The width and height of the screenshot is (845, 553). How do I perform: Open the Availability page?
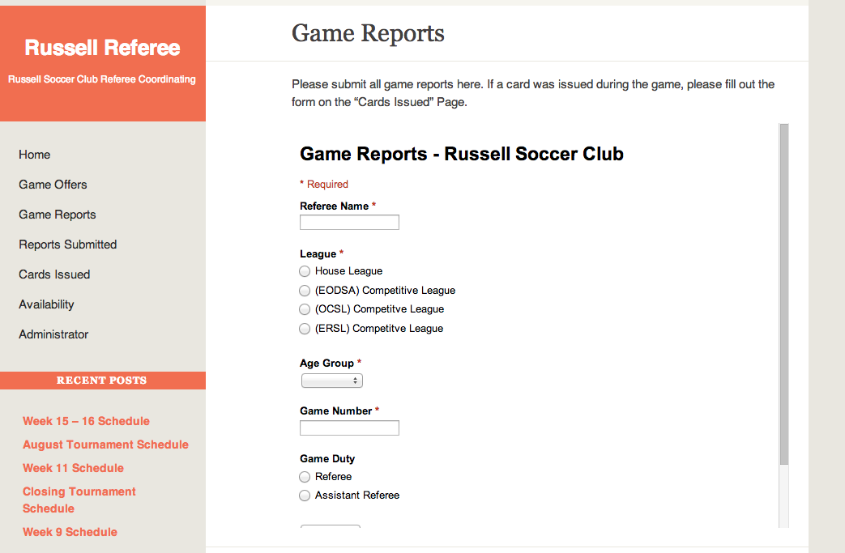click(x=46, y=304)
